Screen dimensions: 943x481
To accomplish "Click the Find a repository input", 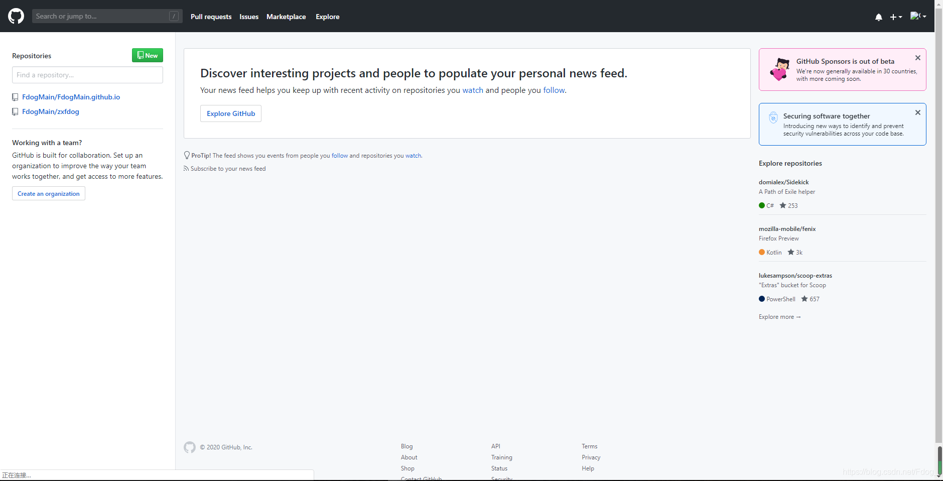I will click(87, 75).
